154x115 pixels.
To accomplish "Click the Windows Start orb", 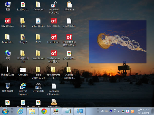I will (x=5, y=111).
